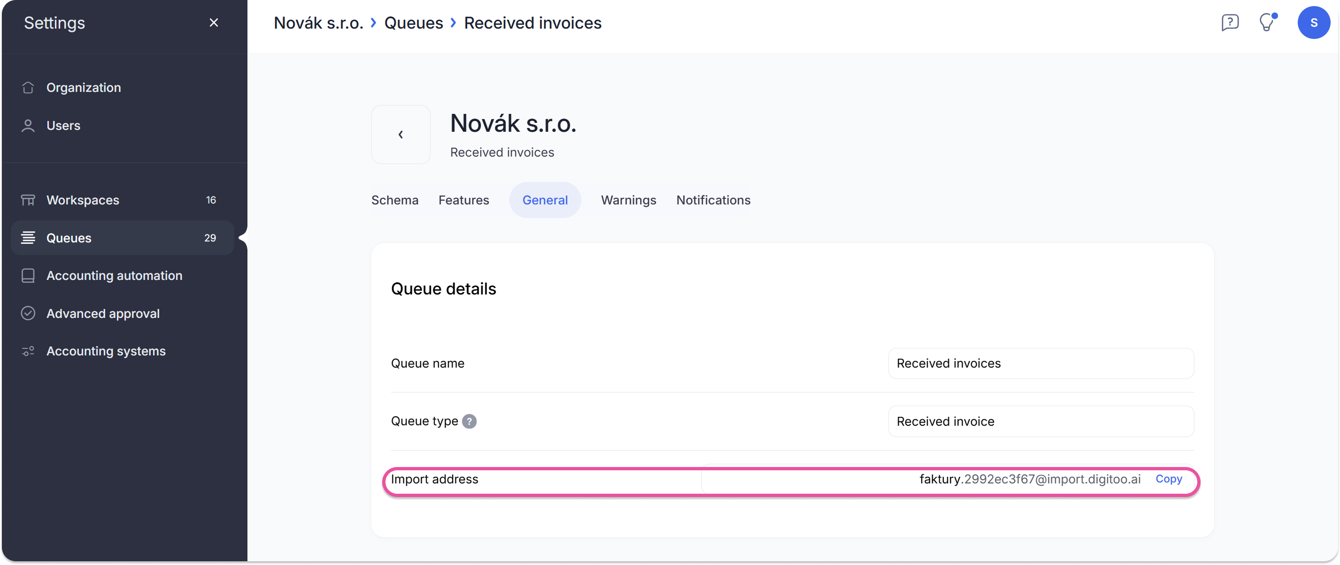This screenshot has height=565, width=1340.
Task: Click the Organization home icon
Action: click(x=28, y=87)
